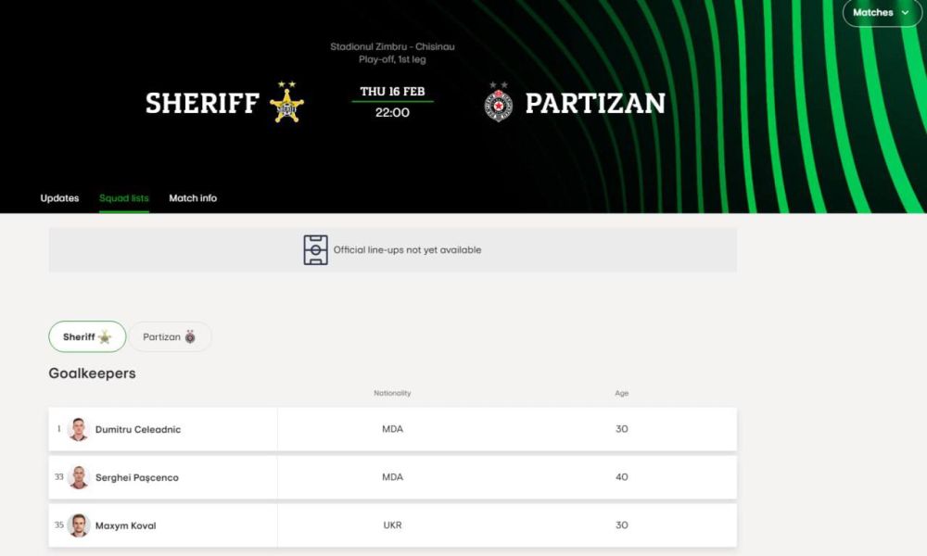927x556 pixels.
Task: Click Serghei Pașcenco's player photo
Action: point(79,477)
